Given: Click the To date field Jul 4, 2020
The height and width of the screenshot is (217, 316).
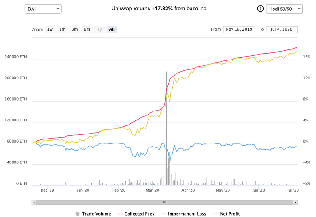Looking at the screenshot, I should [x=282, y=29].
